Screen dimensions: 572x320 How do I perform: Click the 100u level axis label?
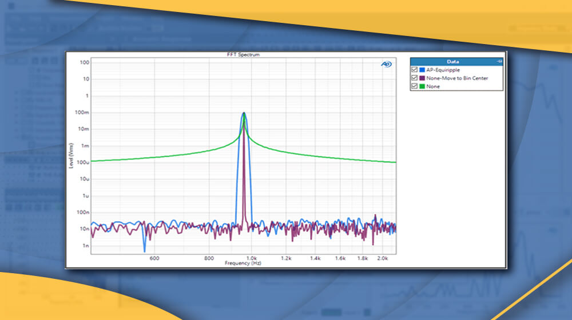point(82,162)
